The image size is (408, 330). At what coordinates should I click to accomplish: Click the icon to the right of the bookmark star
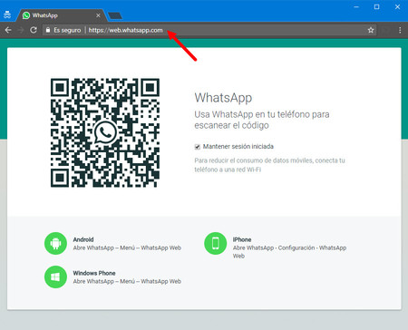pyautogui.click(x=385, y=30)
